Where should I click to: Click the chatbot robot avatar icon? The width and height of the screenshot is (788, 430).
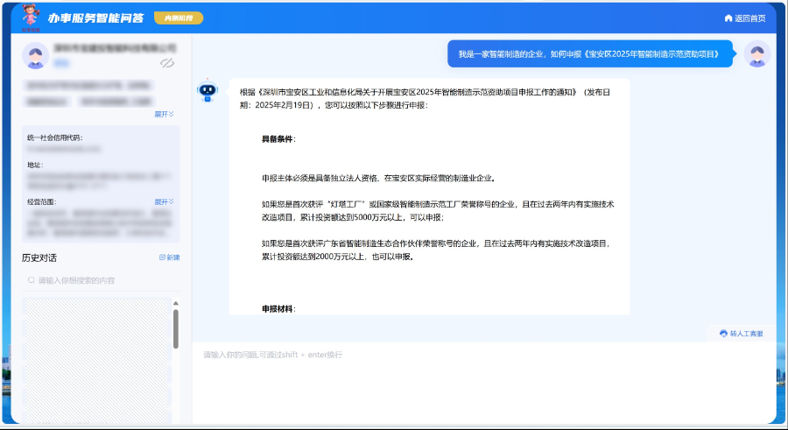pyautogui.click(x=208, y=91)
